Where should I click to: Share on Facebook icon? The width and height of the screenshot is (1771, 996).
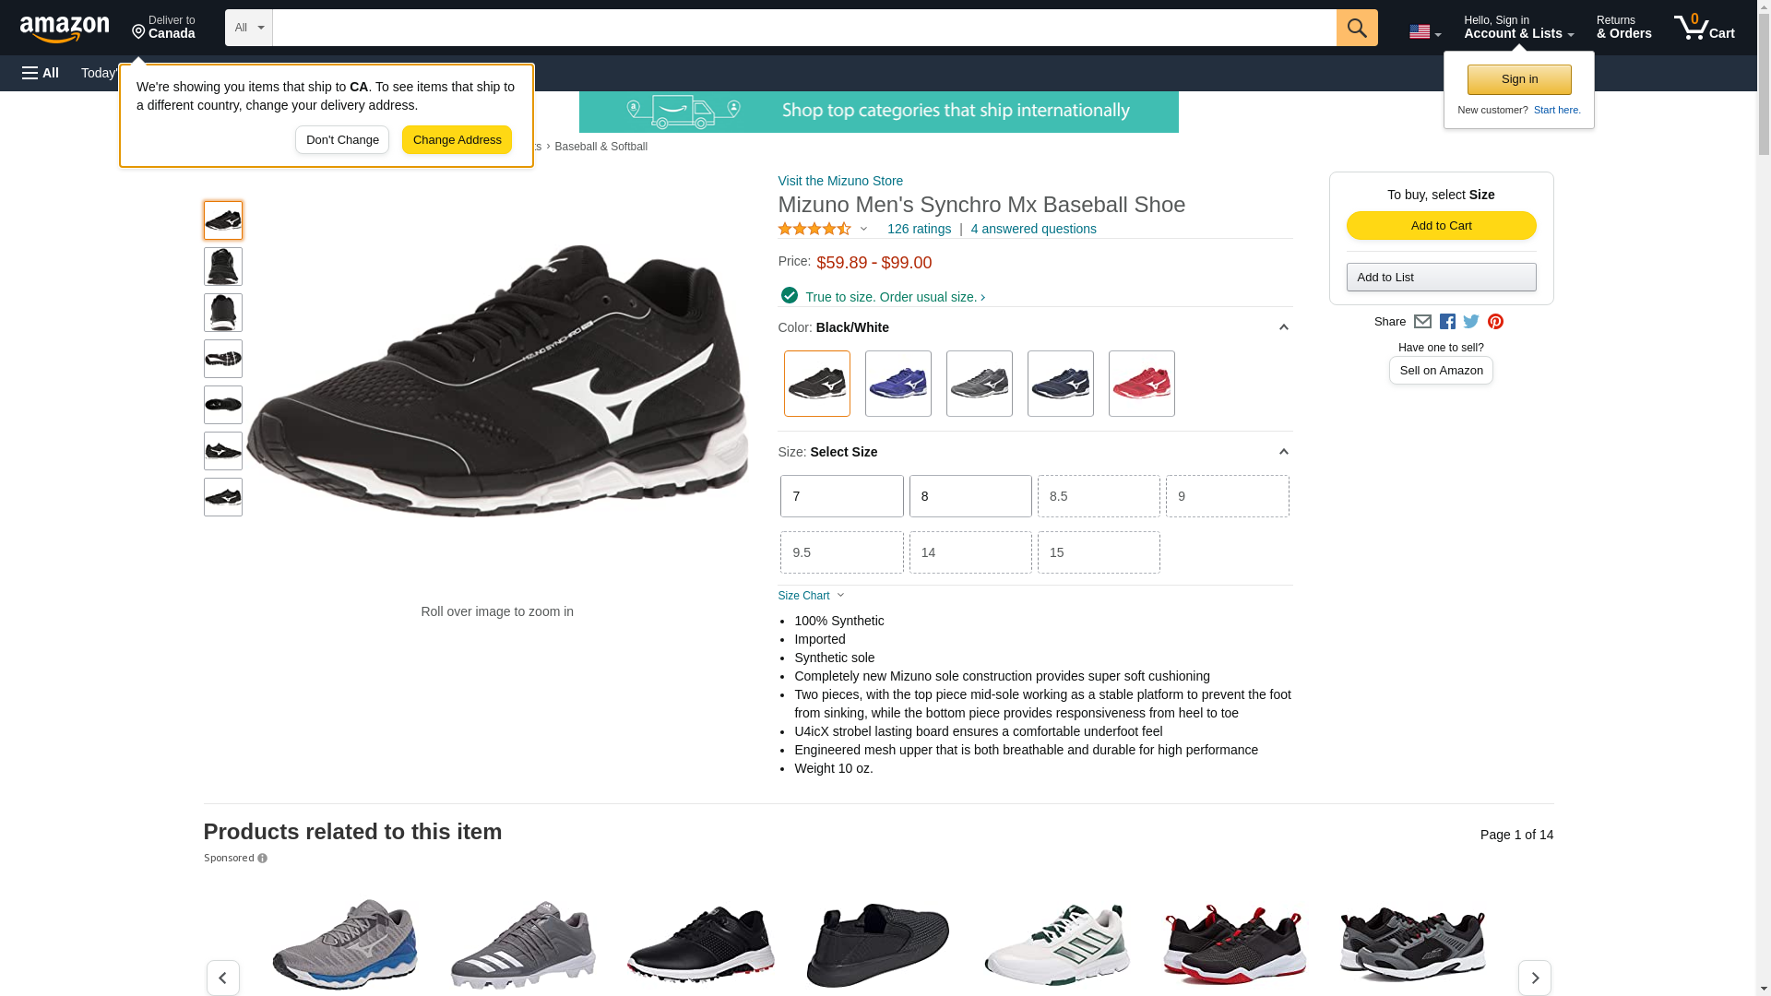(1447, 322)
